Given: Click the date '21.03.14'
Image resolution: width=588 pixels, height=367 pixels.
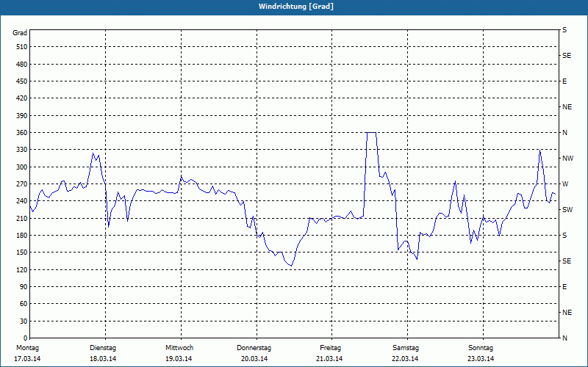Looking at the screenshot, I should [329, 359].
